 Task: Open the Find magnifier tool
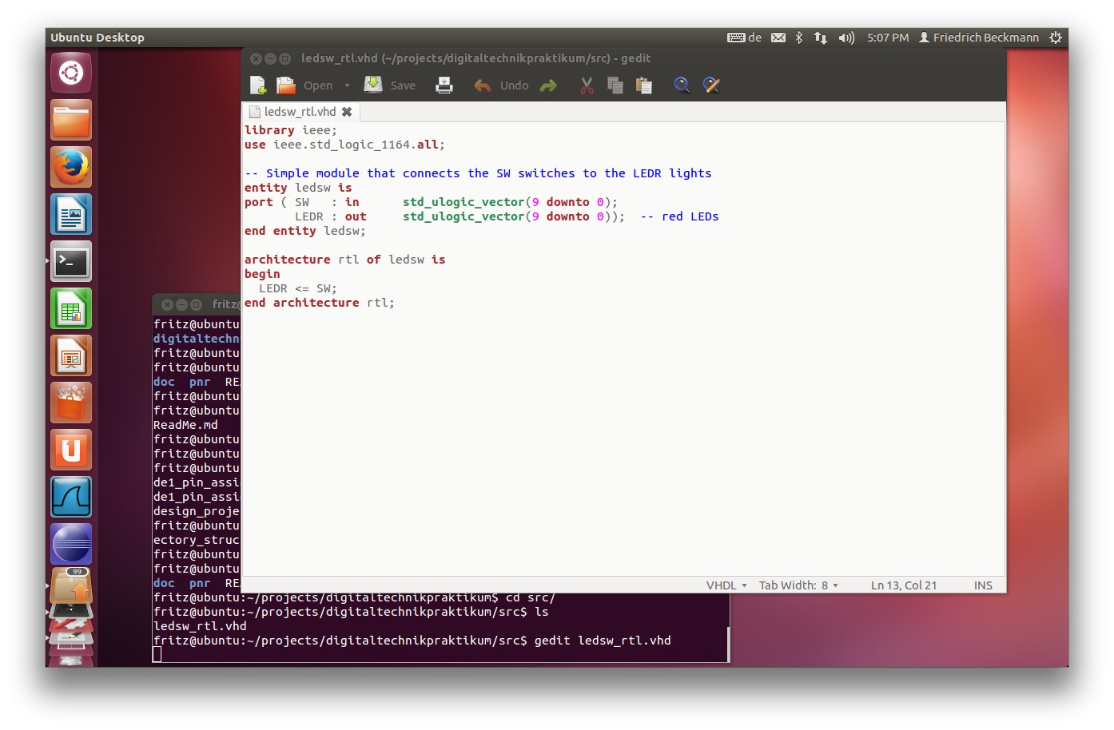pyautogui.click(x=682, y=85)
